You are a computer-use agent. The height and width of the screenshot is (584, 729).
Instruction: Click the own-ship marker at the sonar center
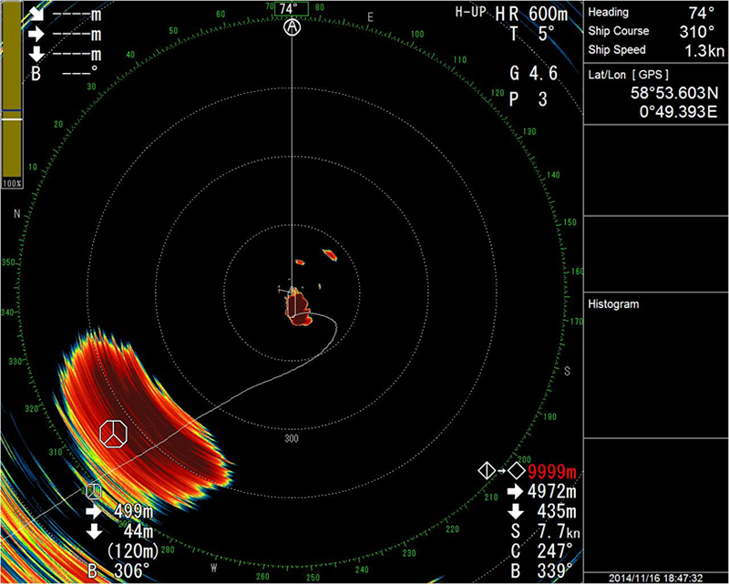(293, 292)
